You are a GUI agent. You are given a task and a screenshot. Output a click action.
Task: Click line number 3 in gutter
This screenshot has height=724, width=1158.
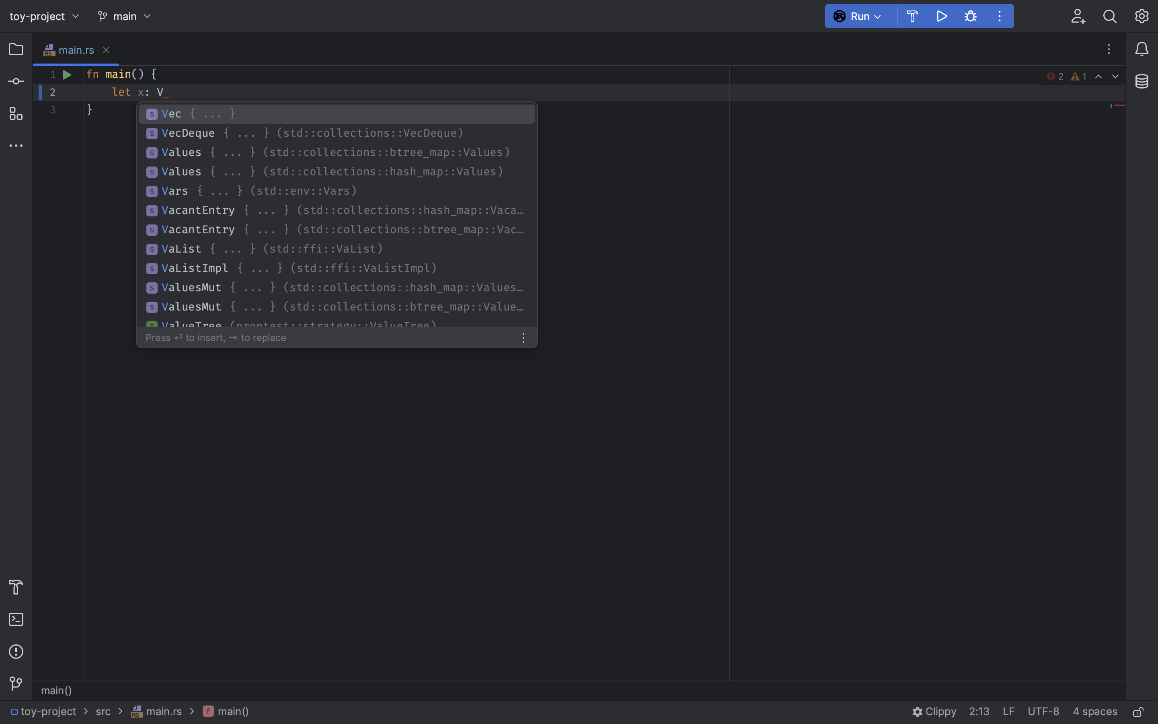pyautogui.click(x=53, y=110)
